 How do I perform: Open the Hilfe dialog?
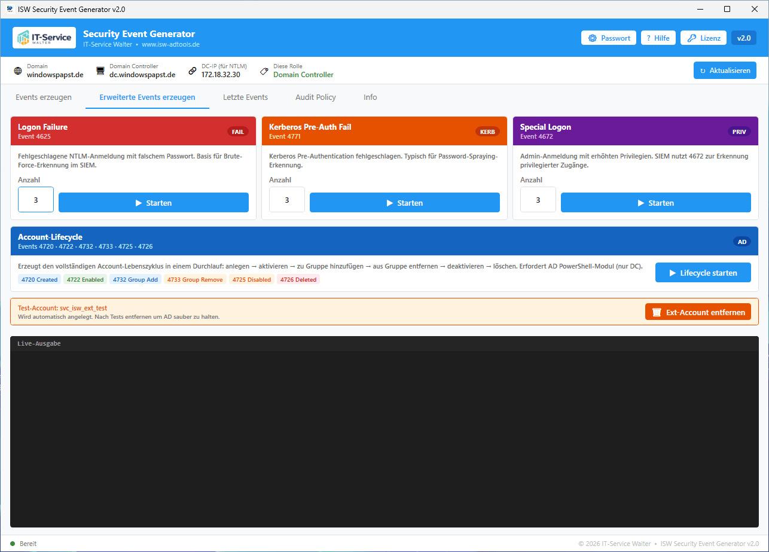658,38
